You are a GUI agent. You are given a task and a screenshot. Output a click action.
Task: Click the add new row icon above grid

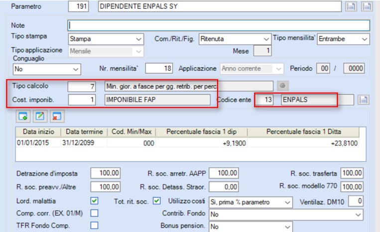click(23, 116)
